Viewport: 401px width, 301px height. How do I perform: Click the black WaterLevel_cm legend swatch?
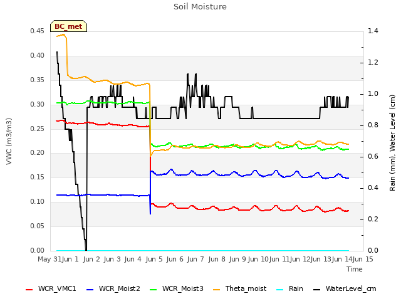316,290
